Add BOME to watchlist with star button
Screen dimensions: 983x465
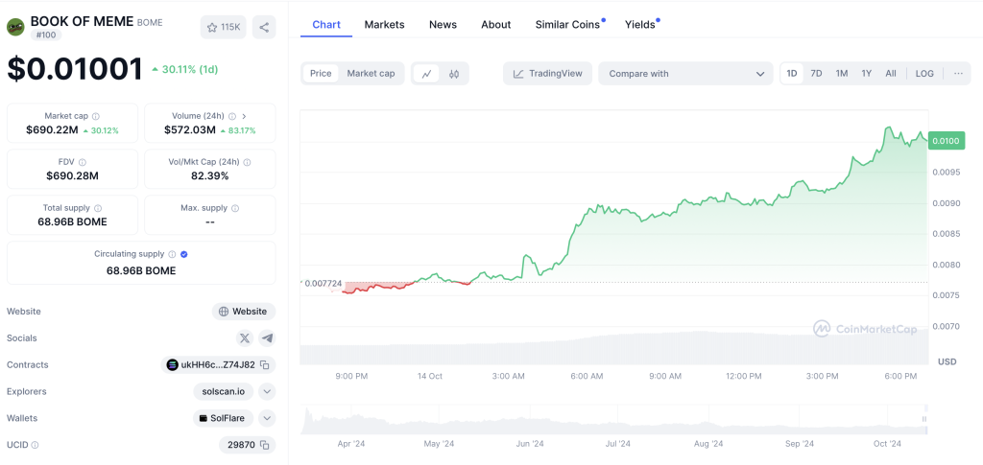click(x=224, y=28)
